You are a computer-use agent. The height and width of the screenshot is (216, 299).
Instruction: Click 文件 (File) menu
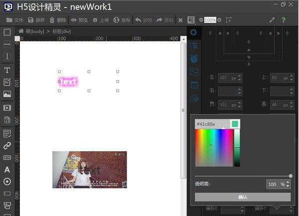(14, 20)
